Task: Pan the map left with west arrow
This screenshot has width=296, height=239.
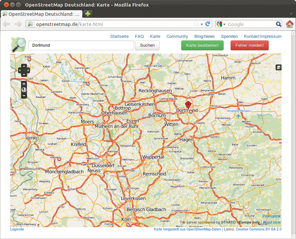Action: coord(20,70)
